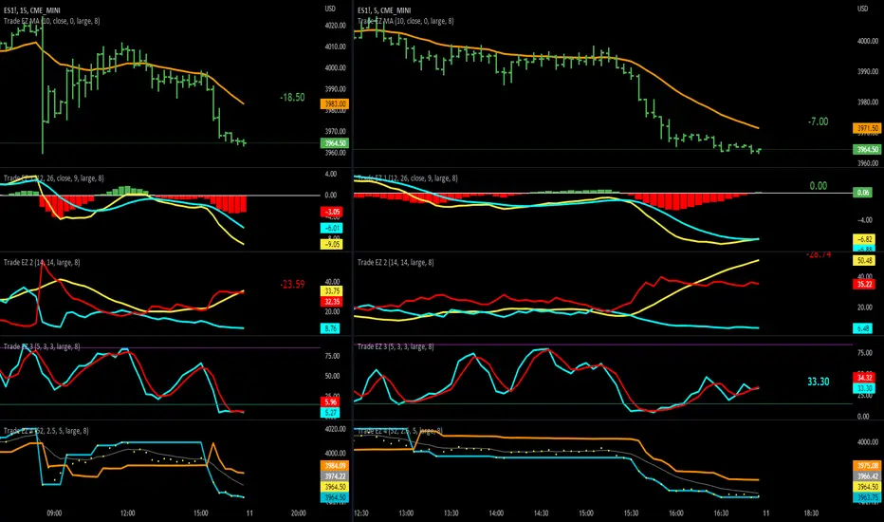Click the red -3.05 MACD histogram label
The height and width of the screenshot is (522, 884).
coord(332,213)
